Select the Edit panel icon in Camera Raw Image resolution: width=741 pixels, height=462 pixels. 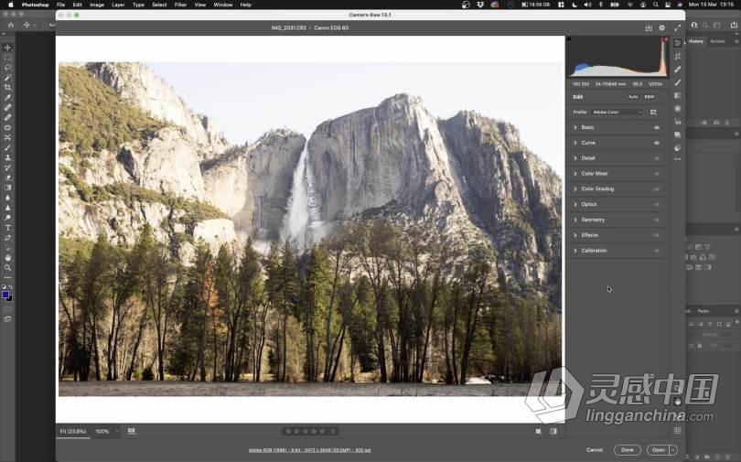pos(678,43)
